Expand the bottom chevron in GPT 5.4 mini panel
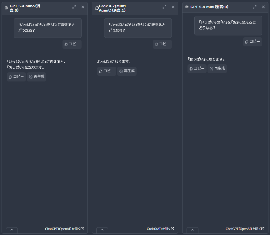 [x=192, y=230]
